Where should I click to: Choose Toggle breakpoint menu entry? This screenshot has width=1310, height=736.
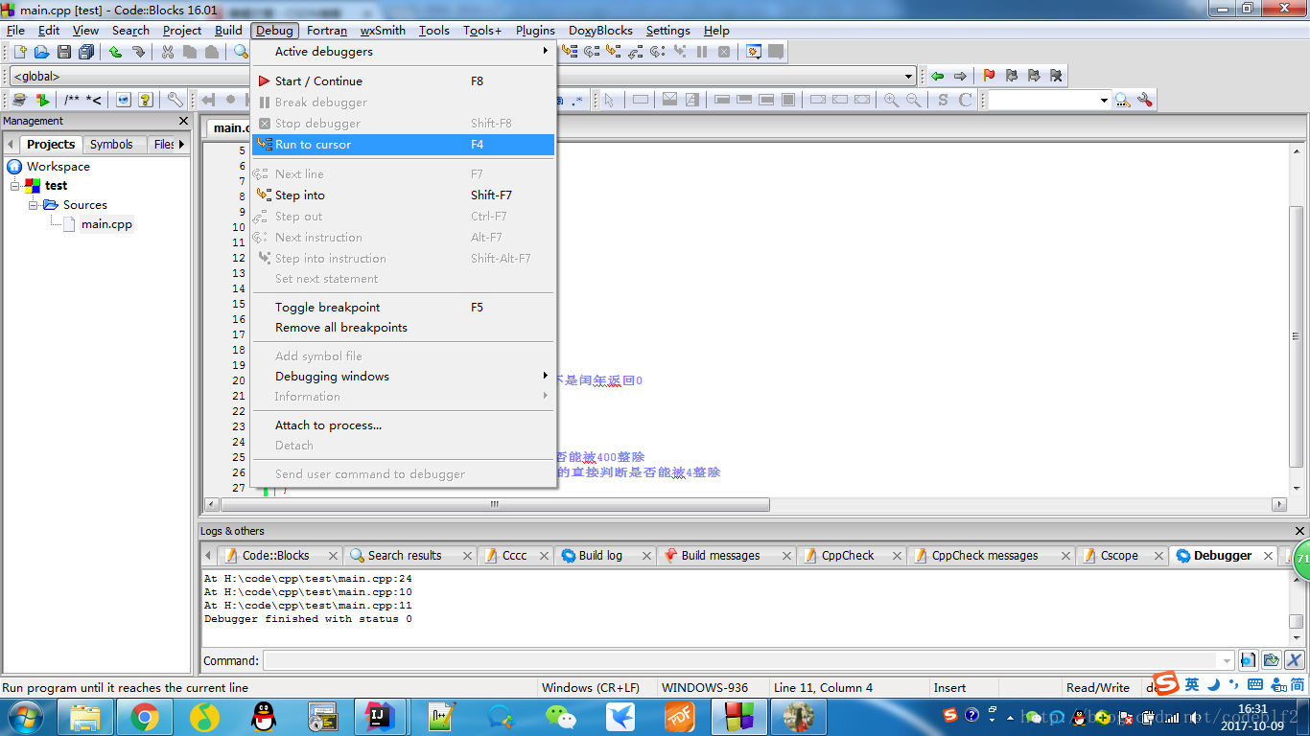click(403, 308)
